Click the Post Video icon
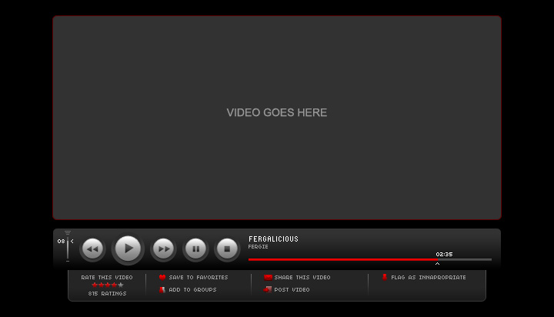 (268, 290)
